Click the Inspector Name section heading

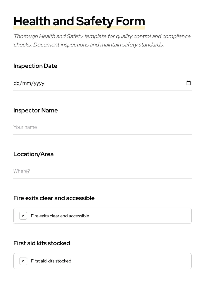pos(36,110)
